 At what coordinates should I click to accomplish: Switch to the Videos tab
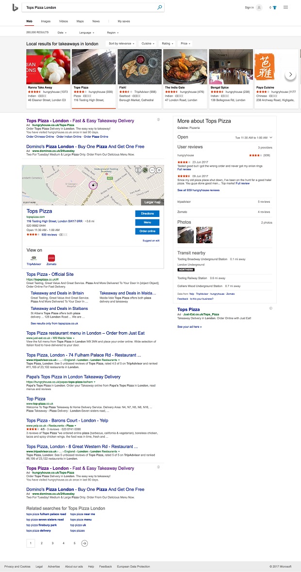click(x=63, y=21)
